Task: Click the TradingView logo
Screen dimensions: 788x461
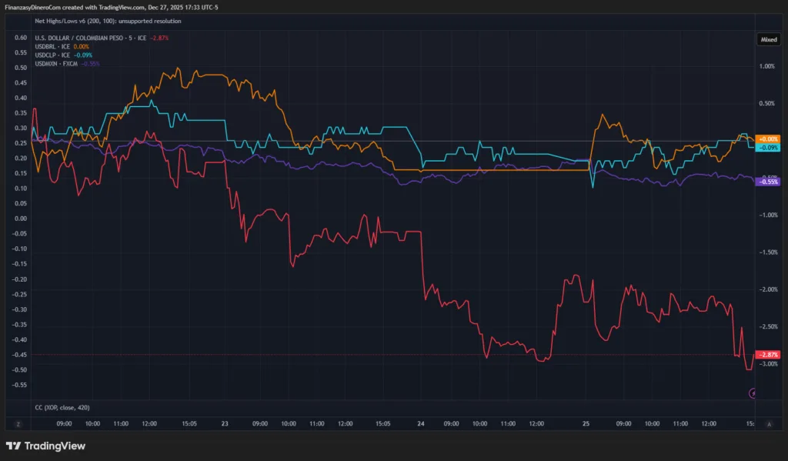Action: click(x=45, y=446)
